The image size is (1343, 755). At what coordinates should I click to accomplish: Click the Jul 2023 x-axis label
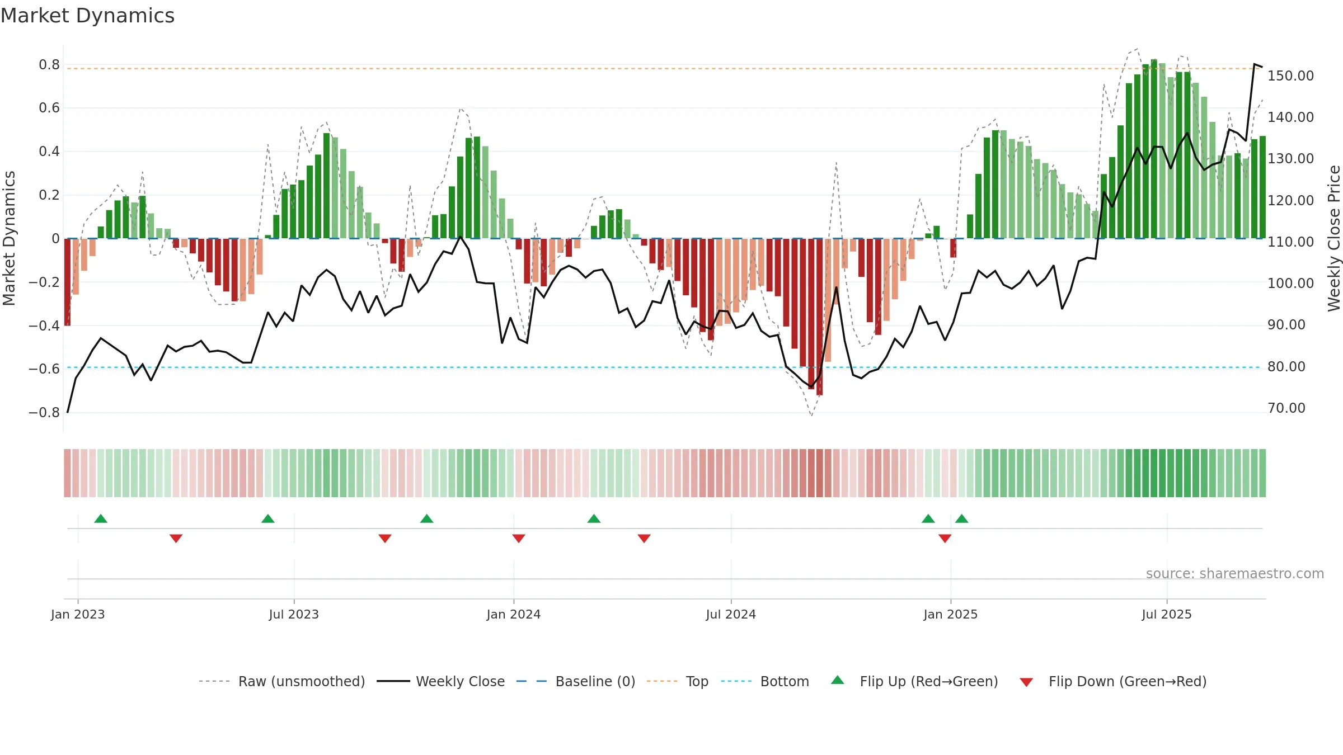(294, 614)
